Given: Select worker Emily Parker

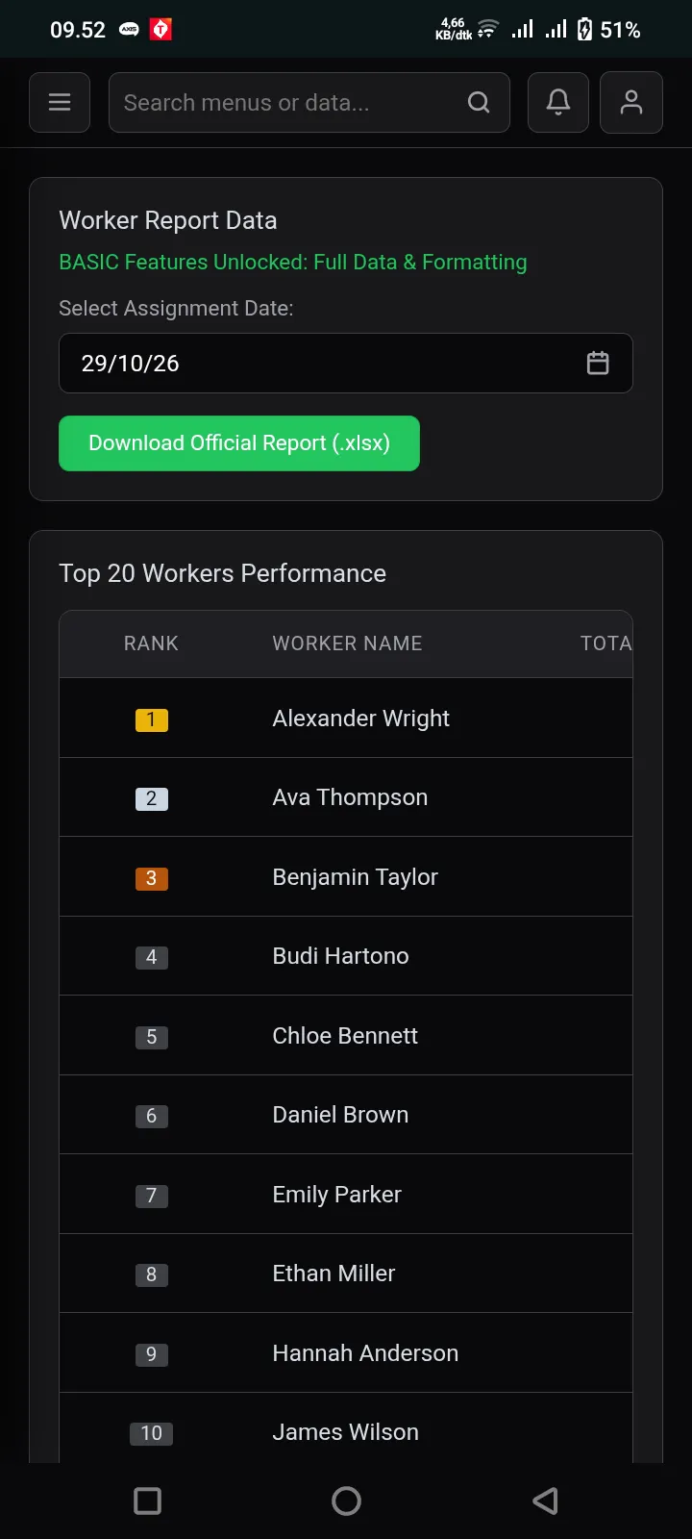Looking at the screenshot, I should click(336, 1195).
